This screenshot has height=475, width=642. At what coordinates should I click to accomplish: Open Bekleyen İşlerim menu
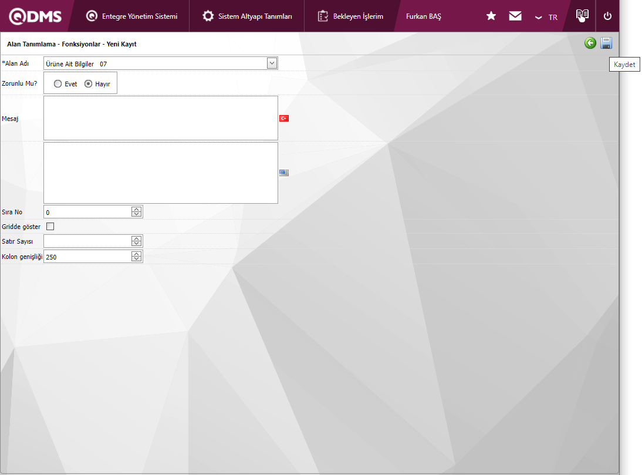(x=350, y=16)
